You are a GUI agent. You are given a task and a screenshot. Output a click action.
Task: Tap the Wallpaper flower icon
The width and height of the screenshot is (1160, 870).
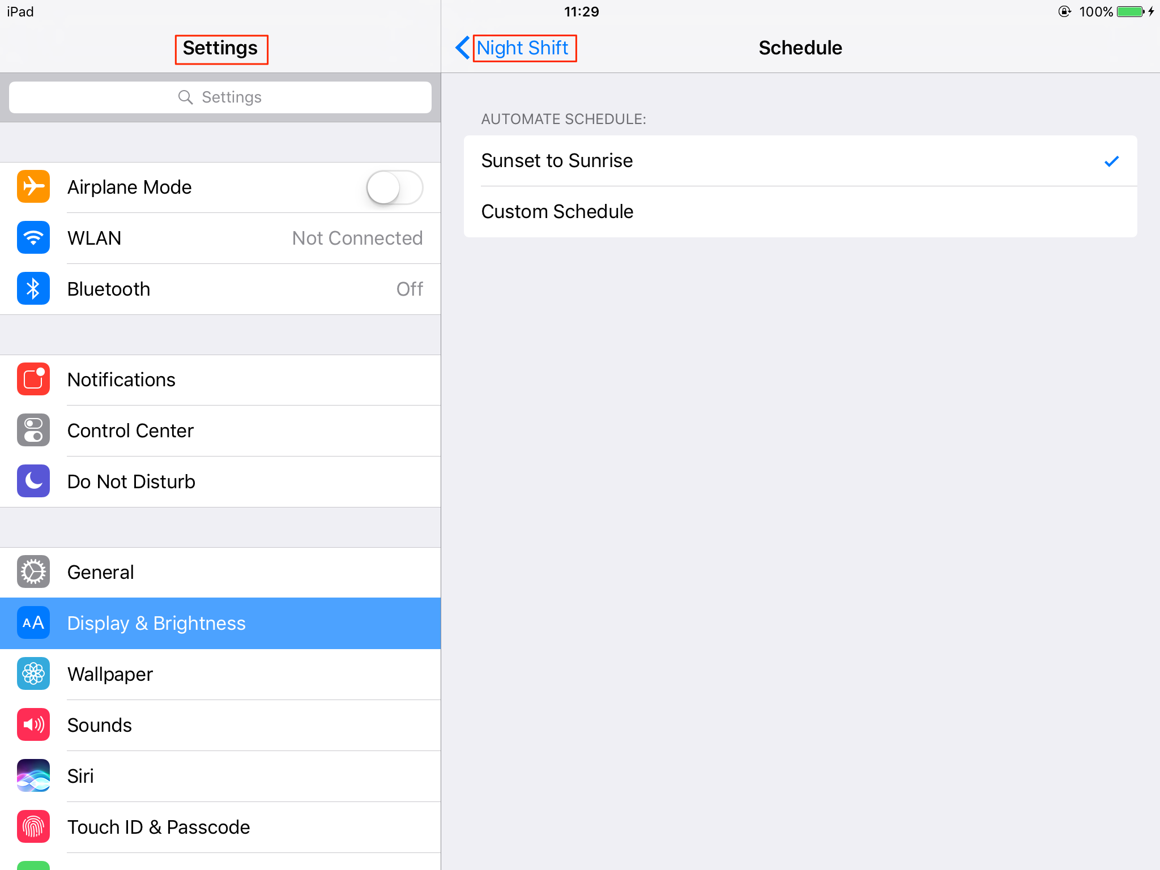[33, 673]
